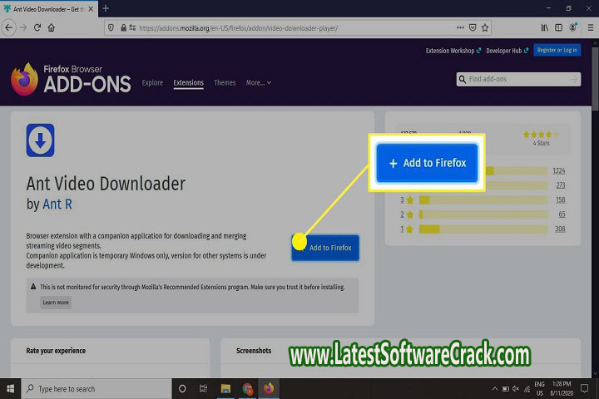Image resolution: width=599 pixels, height=399 pixels.
Task: Reload the current page
Action: 37,27
